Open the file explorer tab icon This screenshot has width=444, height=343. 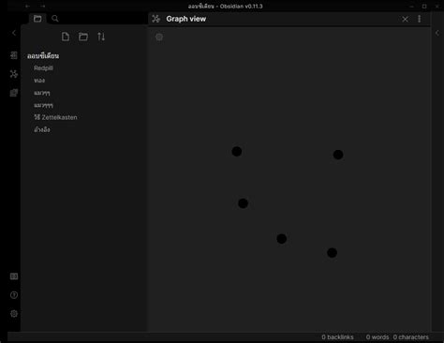[37, 19]
